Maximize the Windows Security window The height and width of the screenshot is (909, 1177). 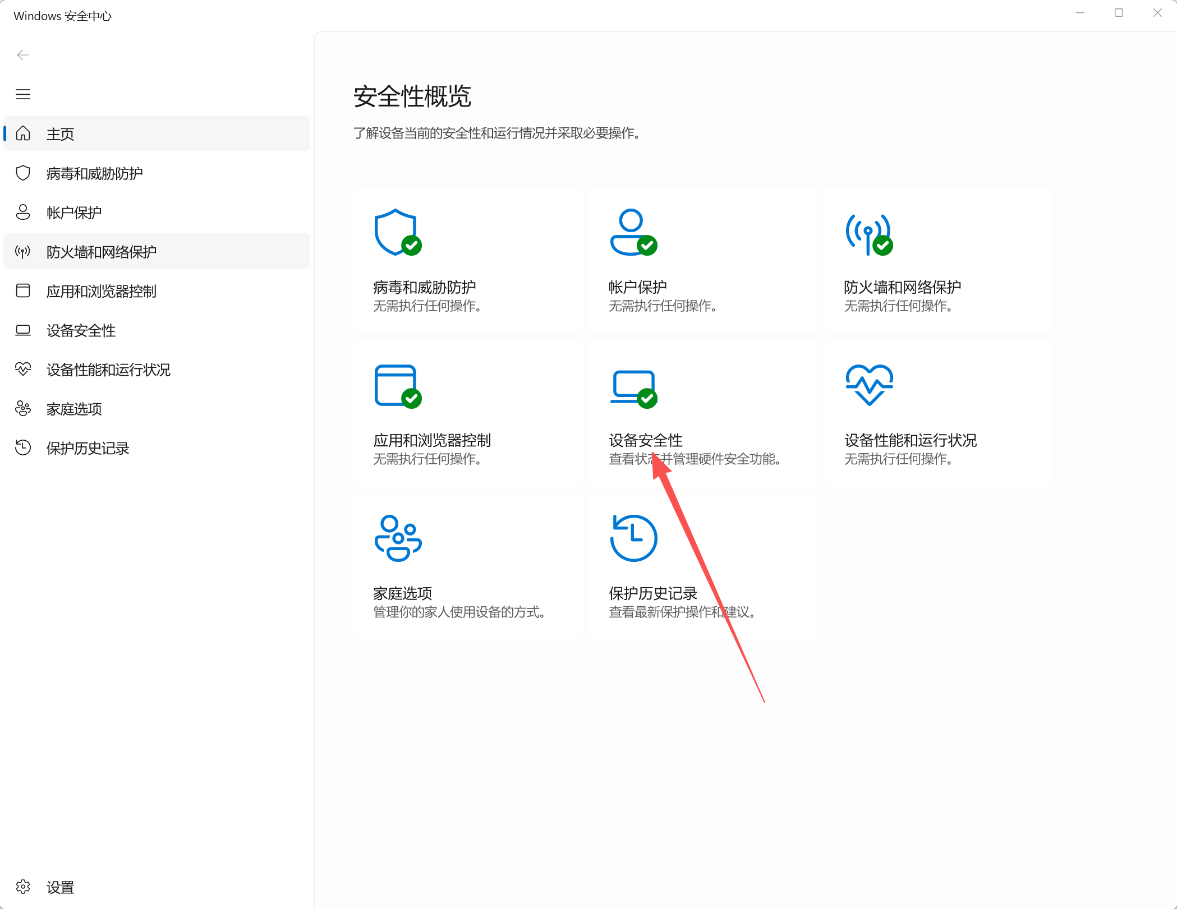point(1119,12)
